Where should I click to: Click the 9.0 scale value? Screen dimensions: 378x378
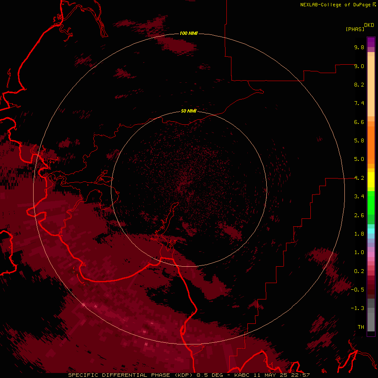point(359,66)
